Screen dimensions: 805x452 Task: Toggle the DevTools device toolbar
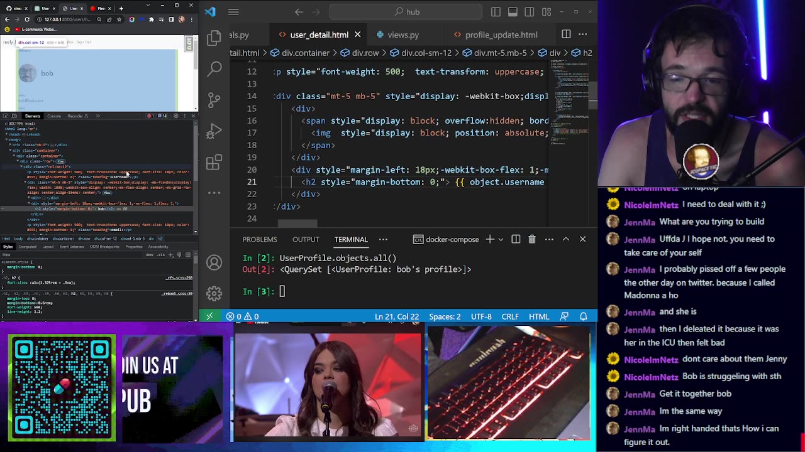pyautogui.click(x=15, y=116)
